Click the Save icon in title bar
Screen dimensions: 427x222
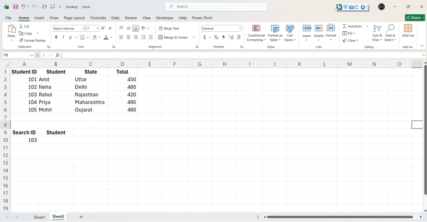tap(15, 7)
